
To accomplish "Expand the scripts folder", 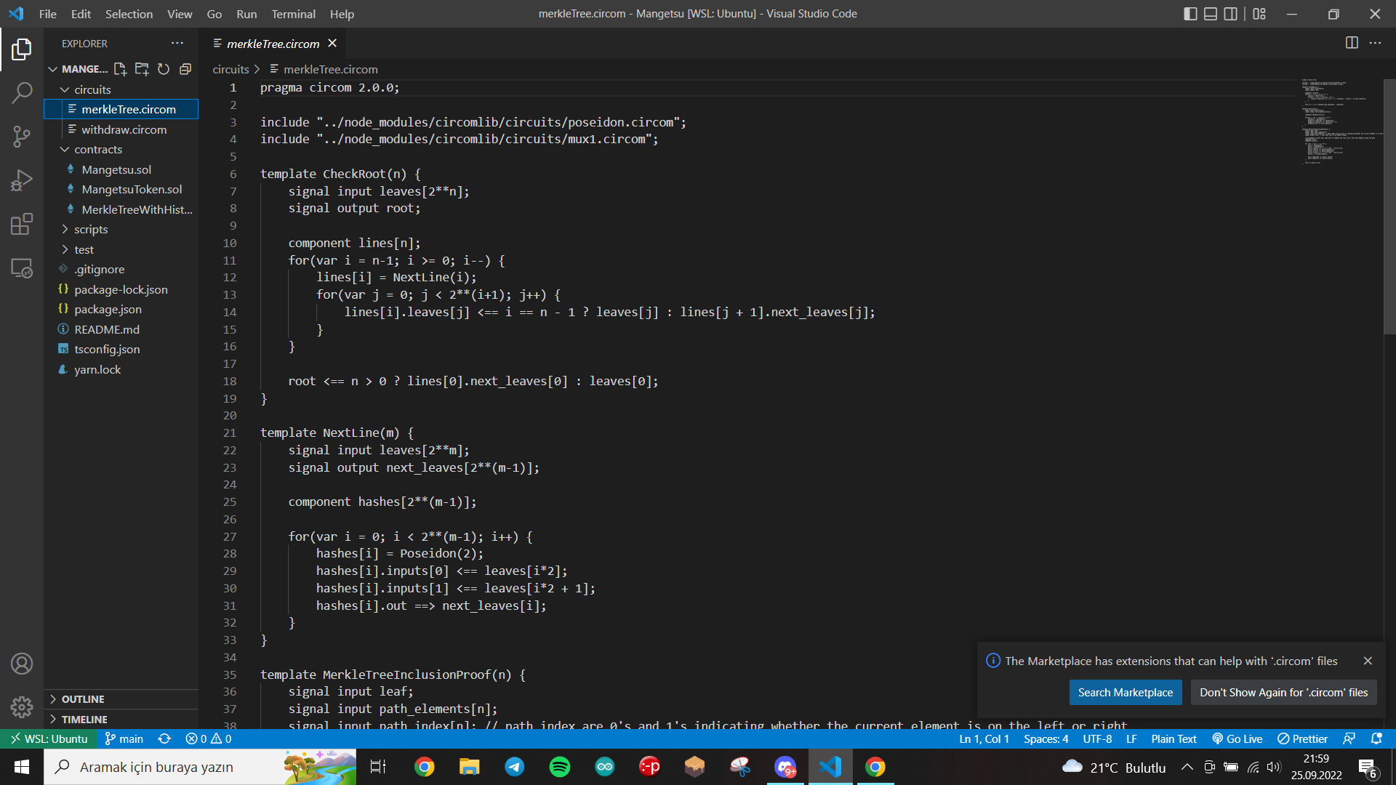I will click(x=121, y=229).
